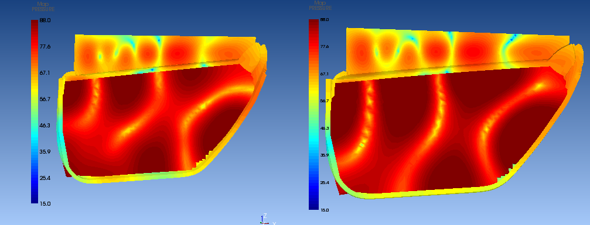
Task: Click the Z axis label of orientation triad
Action: 265,216
